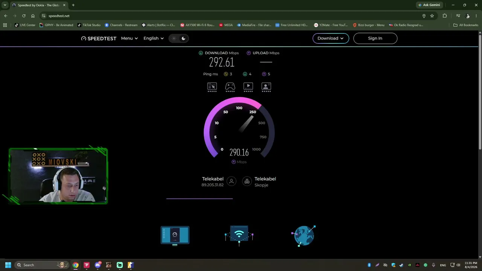Expand the Menu dropdown

130,38
